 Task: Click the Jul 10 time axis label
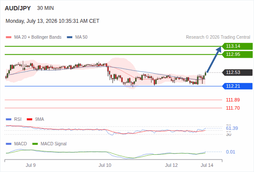coord(105,165)
